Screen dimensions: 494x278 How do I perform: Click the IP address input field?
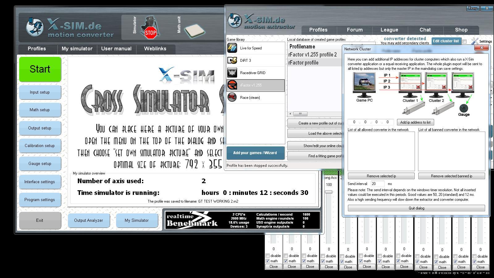point(371,122)
